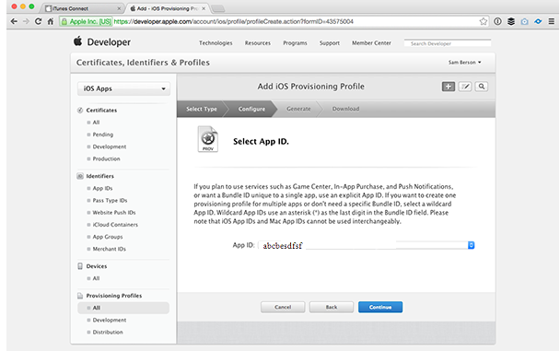This screenshot has height=351, width=560.
Task: Click the blue camera extension icon
Action: coord(524,22)
